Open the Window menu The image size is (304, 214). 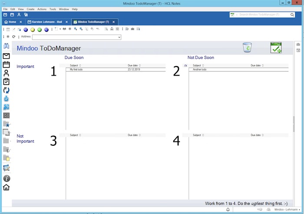tap(64, 9)
